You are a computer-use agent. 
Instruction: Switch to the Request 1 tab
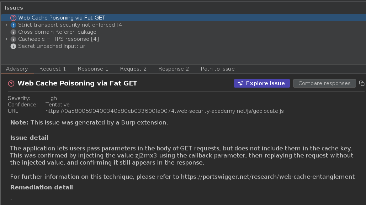click(x=53, y=69)
